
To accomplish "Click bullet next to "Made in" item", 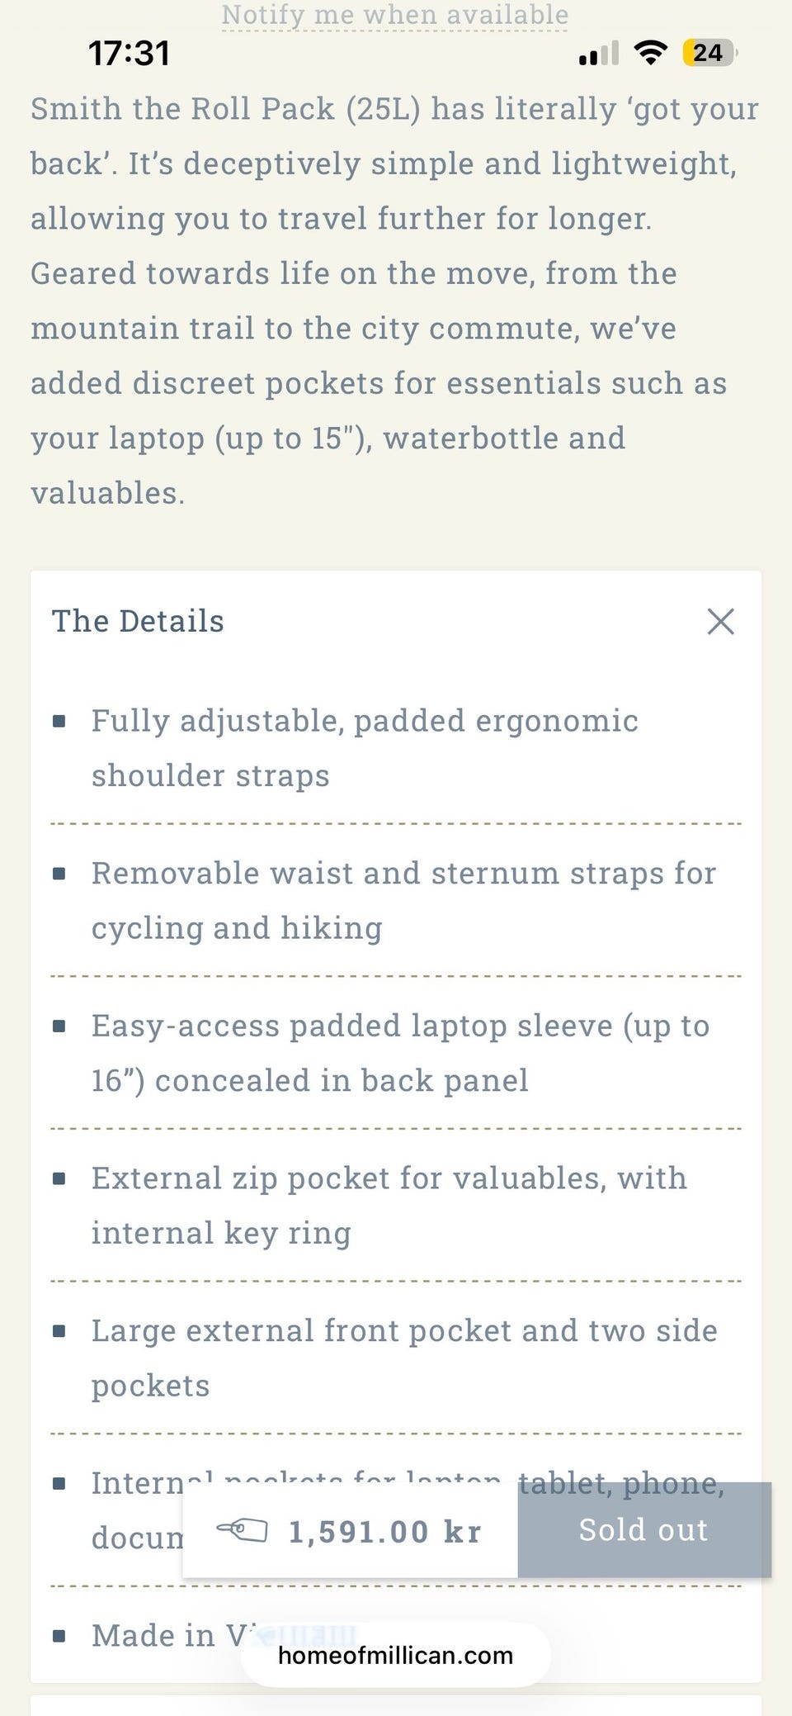I will pos(59,1636).
